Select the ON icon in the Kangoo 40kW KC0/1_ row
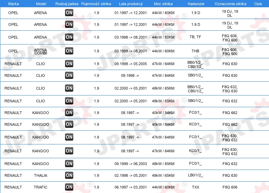The image size is (269, 193). tap(69, 124)
